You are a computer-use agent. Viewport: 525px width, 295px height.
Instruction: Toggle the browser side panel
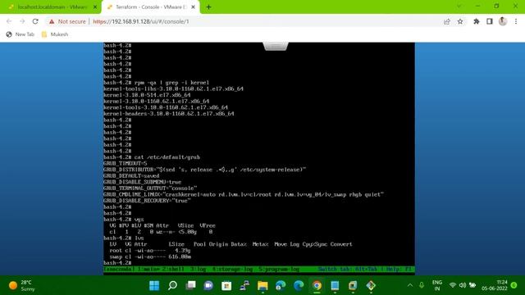[489, 21]
